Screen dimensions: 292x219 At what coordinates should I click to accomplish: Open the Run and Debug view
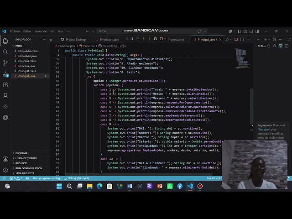tap(5, 74)
